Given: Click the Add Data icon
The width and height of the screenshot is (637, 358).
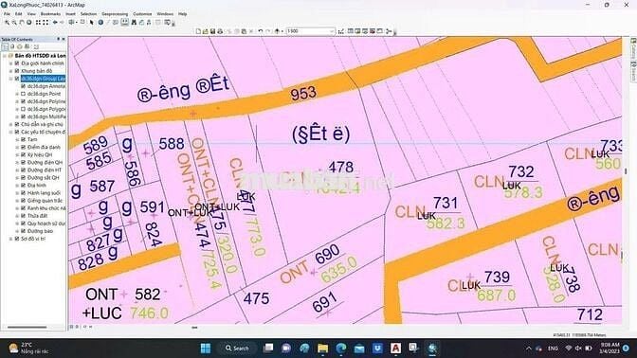Looking at the screenshot, I should pos(277,31).
